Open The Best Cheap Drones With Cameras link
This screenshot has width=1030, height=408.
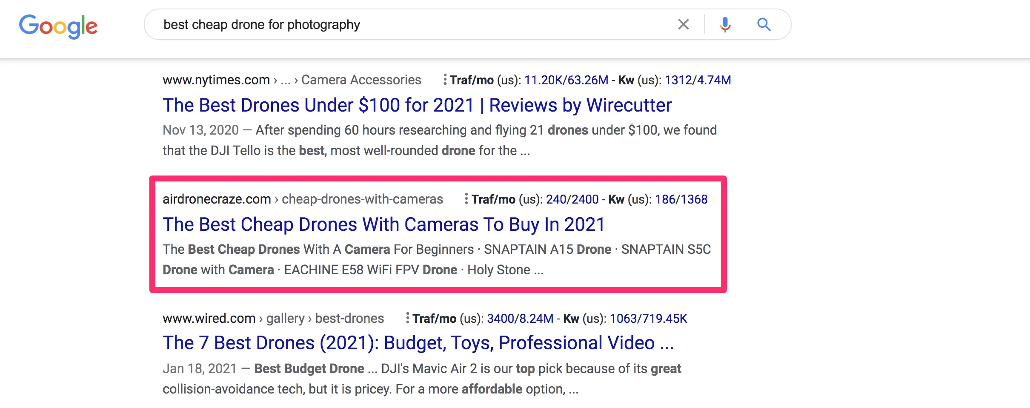tap(383, 224)
